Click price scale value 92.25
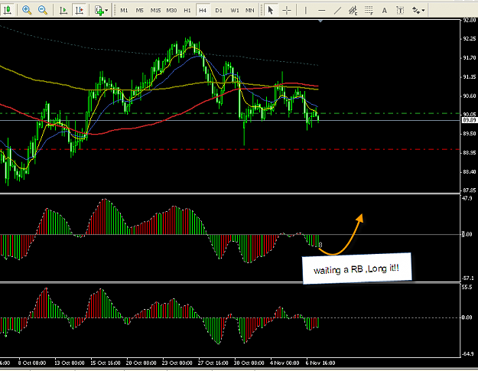This screenshot has height=371, width=478. point(469,39)
